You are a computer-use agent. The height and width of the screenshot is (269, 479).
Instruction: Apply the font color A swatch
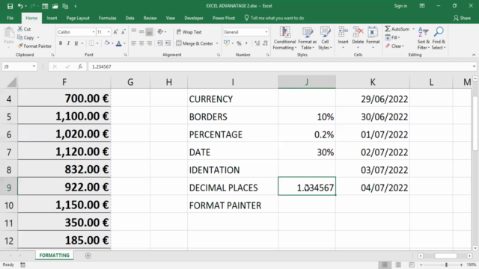(119, 43)
